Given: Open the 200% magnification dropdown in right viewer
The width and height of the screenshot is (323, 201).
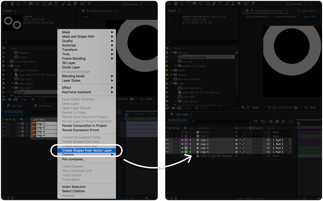Looking at the screenshot, I should (x=259, y=107).
